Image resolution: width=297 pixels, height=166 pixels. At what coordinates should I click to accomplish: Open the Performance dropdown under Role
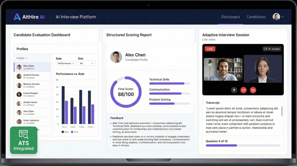tap(66, 63)
